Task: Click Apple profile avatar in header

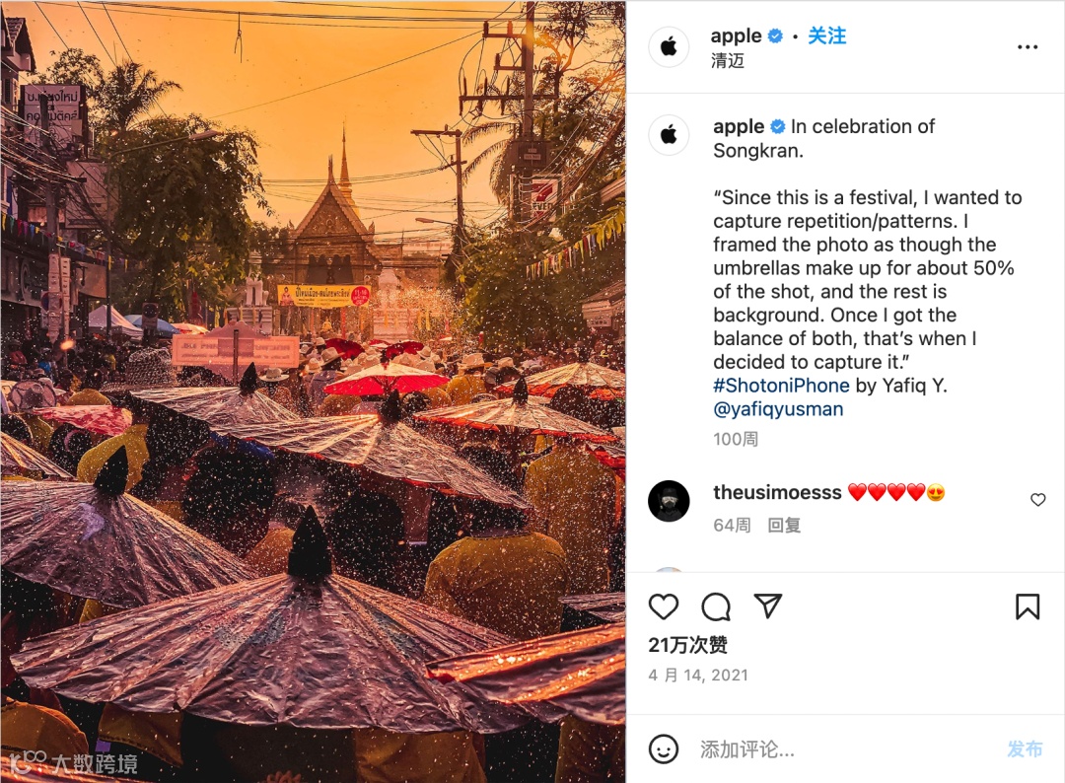Action: (x=669, y=47)
